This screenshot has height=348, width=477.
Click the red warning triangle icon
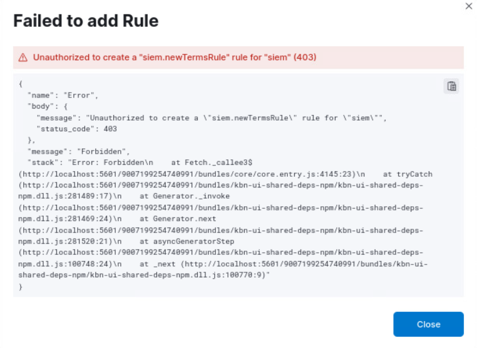tap(23, 57)
